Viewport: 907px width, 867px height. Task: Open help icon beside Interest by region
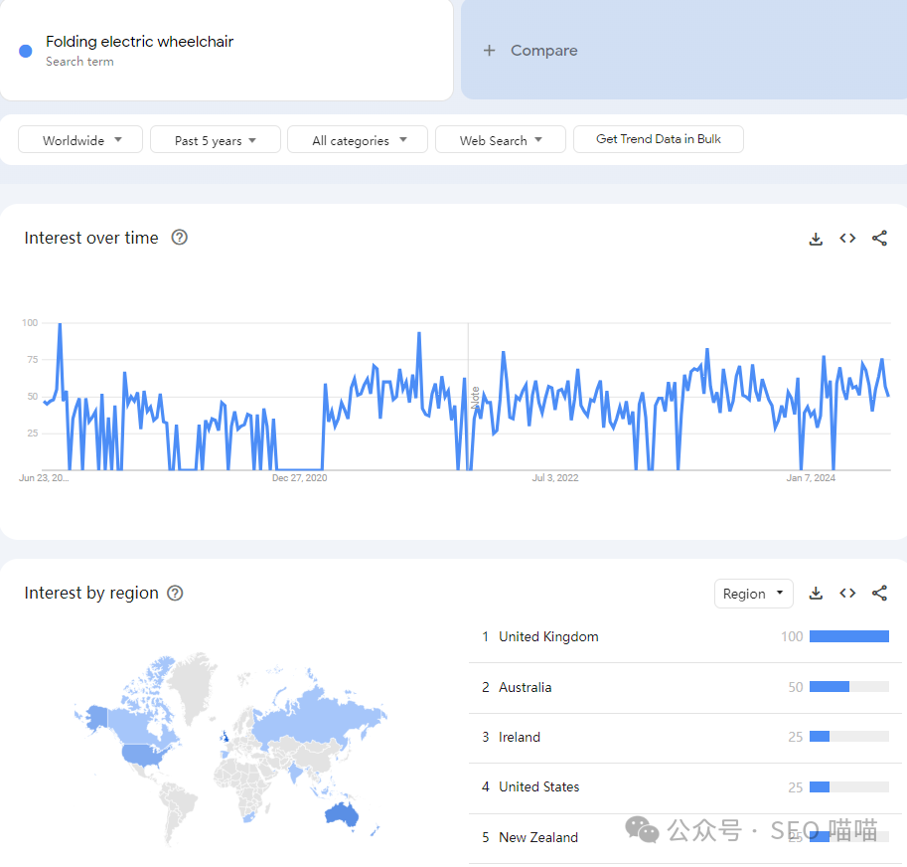pyautogui.click(x=175, y=594)
